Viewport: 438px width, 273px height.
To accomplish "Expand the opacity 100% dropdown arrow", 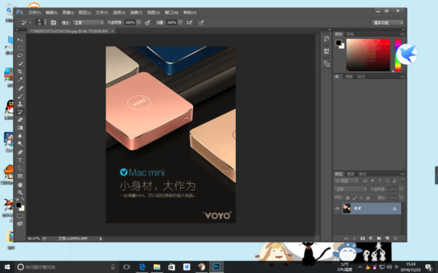I will [x=138, y=23].
